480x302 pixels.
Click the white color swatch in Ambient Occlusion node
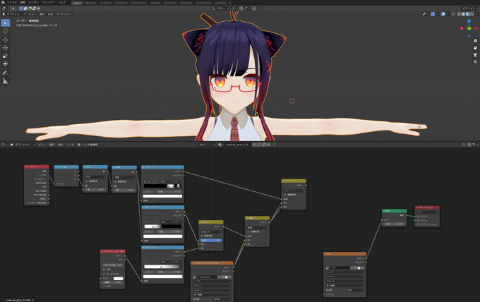(x=118, y=279)
